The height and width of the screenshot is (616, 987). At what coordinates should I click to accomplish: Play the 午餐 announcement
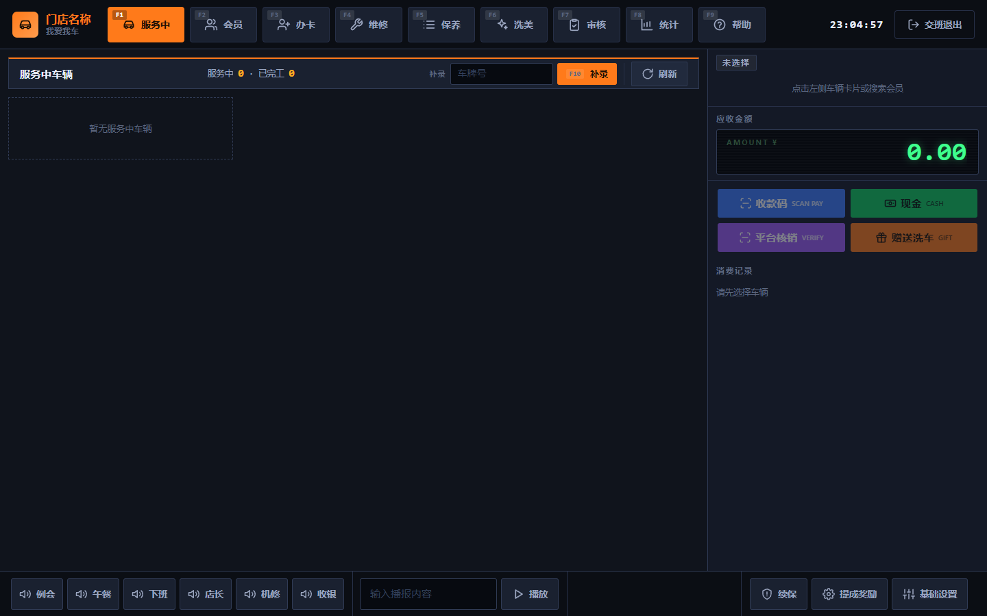point(93,594)
